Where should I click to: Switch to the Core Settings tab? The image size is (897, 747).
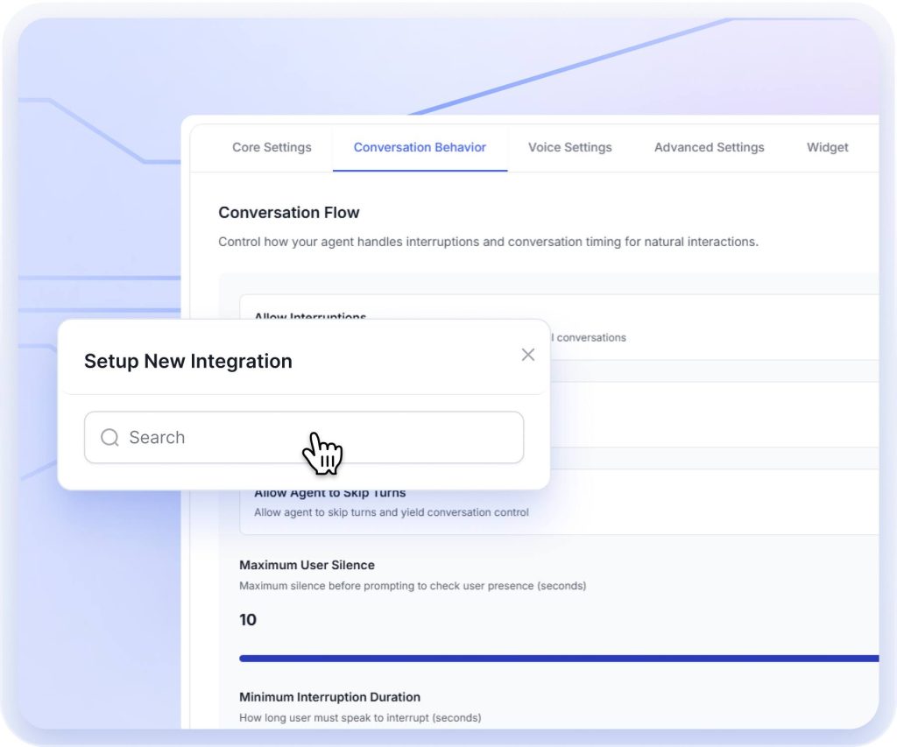[272, 147]
